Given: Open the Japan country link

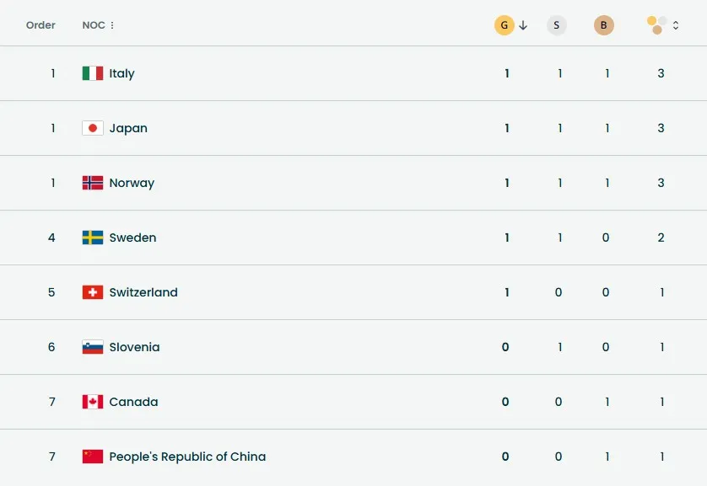Looking at the screenshot, I should pos(128,128).
